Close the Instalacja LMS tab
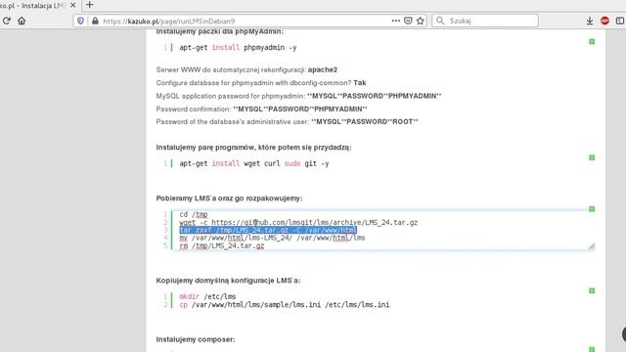This screenshot has width=626, height=352. point(72,6)
